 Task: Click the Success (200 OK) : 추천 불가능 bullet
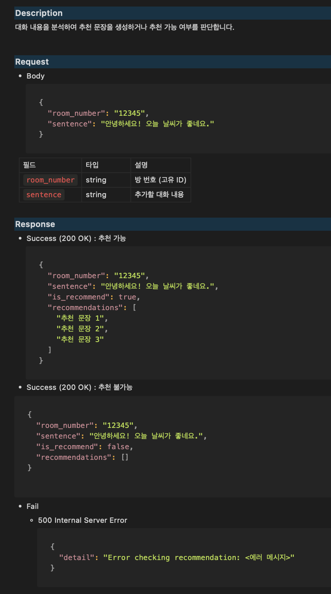point(80,387)
